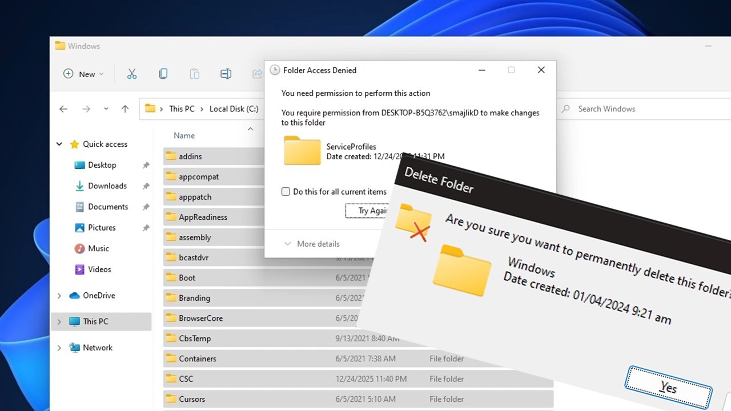Click the Paste clipboard icon

[x=194, y=74]
